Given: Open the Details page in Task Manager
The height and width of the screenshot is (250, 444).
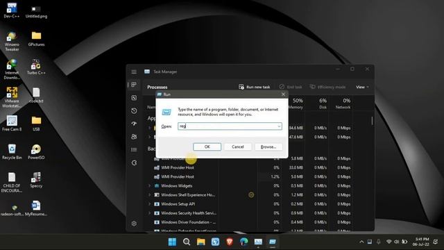Looking at the screenshot, I should (x=134, y=150).
